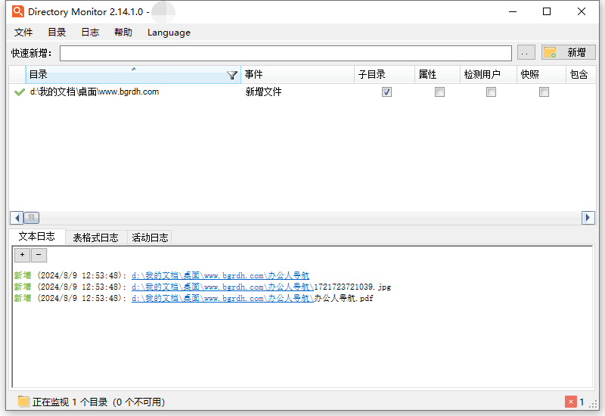Open the 办公人导航 folder link in first log line
The height and width of the screenshot is (416, 605).
click(220, 275)
